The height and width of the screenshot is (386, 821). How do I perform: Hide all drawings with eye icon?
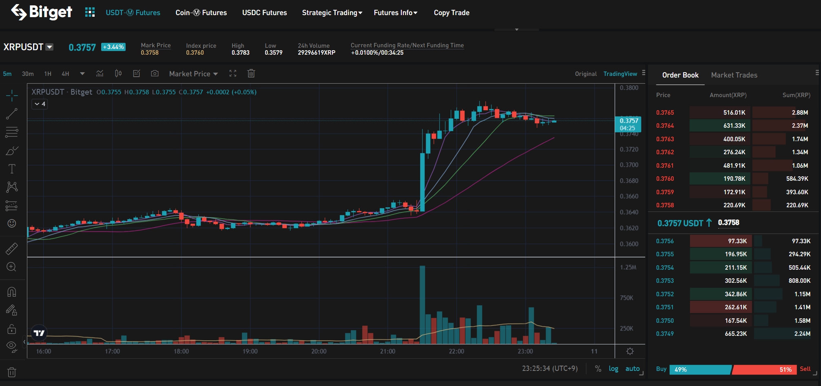(x=12, y=347)
